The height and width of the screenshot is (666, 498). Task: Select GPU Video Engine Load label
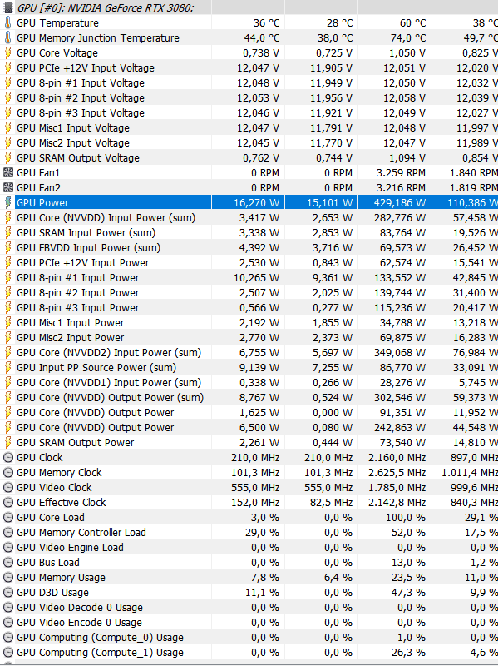(70, 548)
